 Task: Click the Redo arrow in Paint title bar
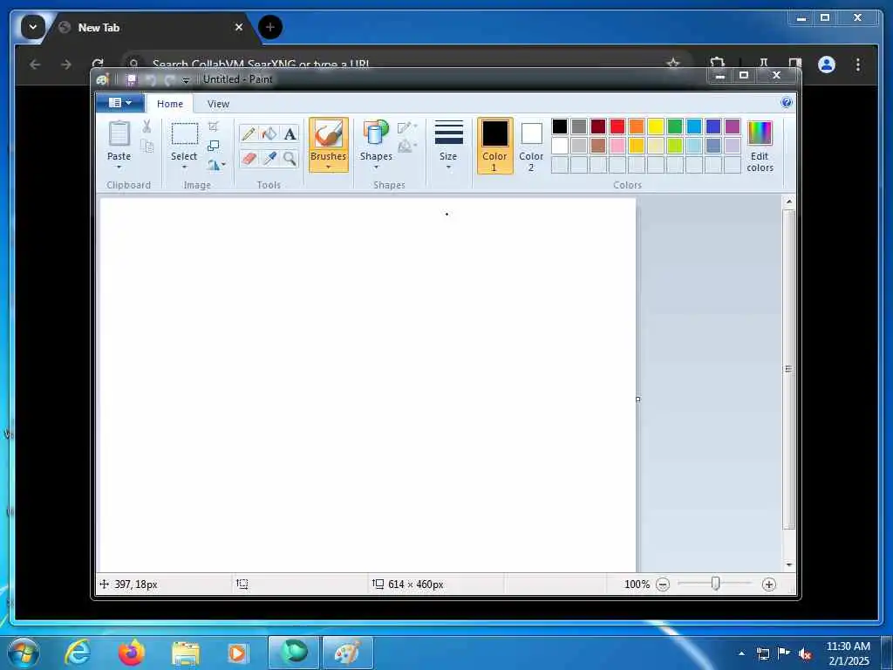pos(169,79)
